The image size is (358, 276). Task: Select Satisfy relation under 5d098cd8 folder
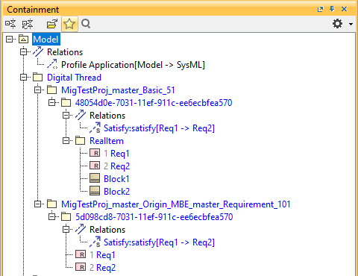159,242
